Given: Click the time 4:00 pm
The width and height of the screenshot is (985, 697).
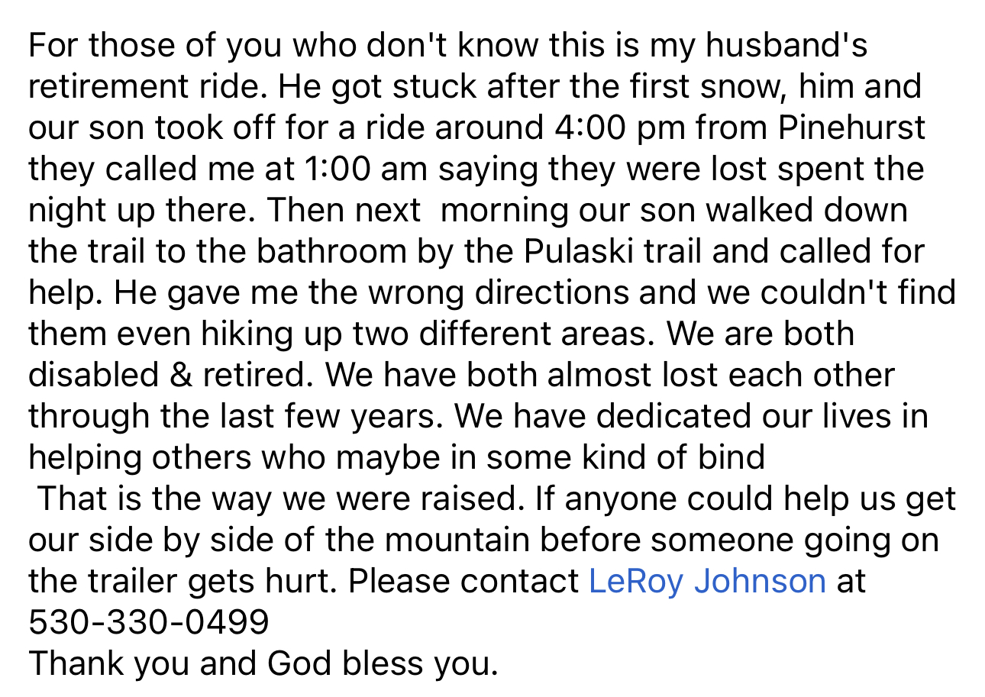Looking at the screenshot, I should 618,127.
